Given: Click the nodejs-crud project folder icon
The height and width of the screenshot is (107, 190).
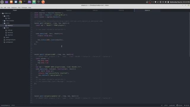Looking at the screenshot, I should pyautogui.click(x=3, y=13).
